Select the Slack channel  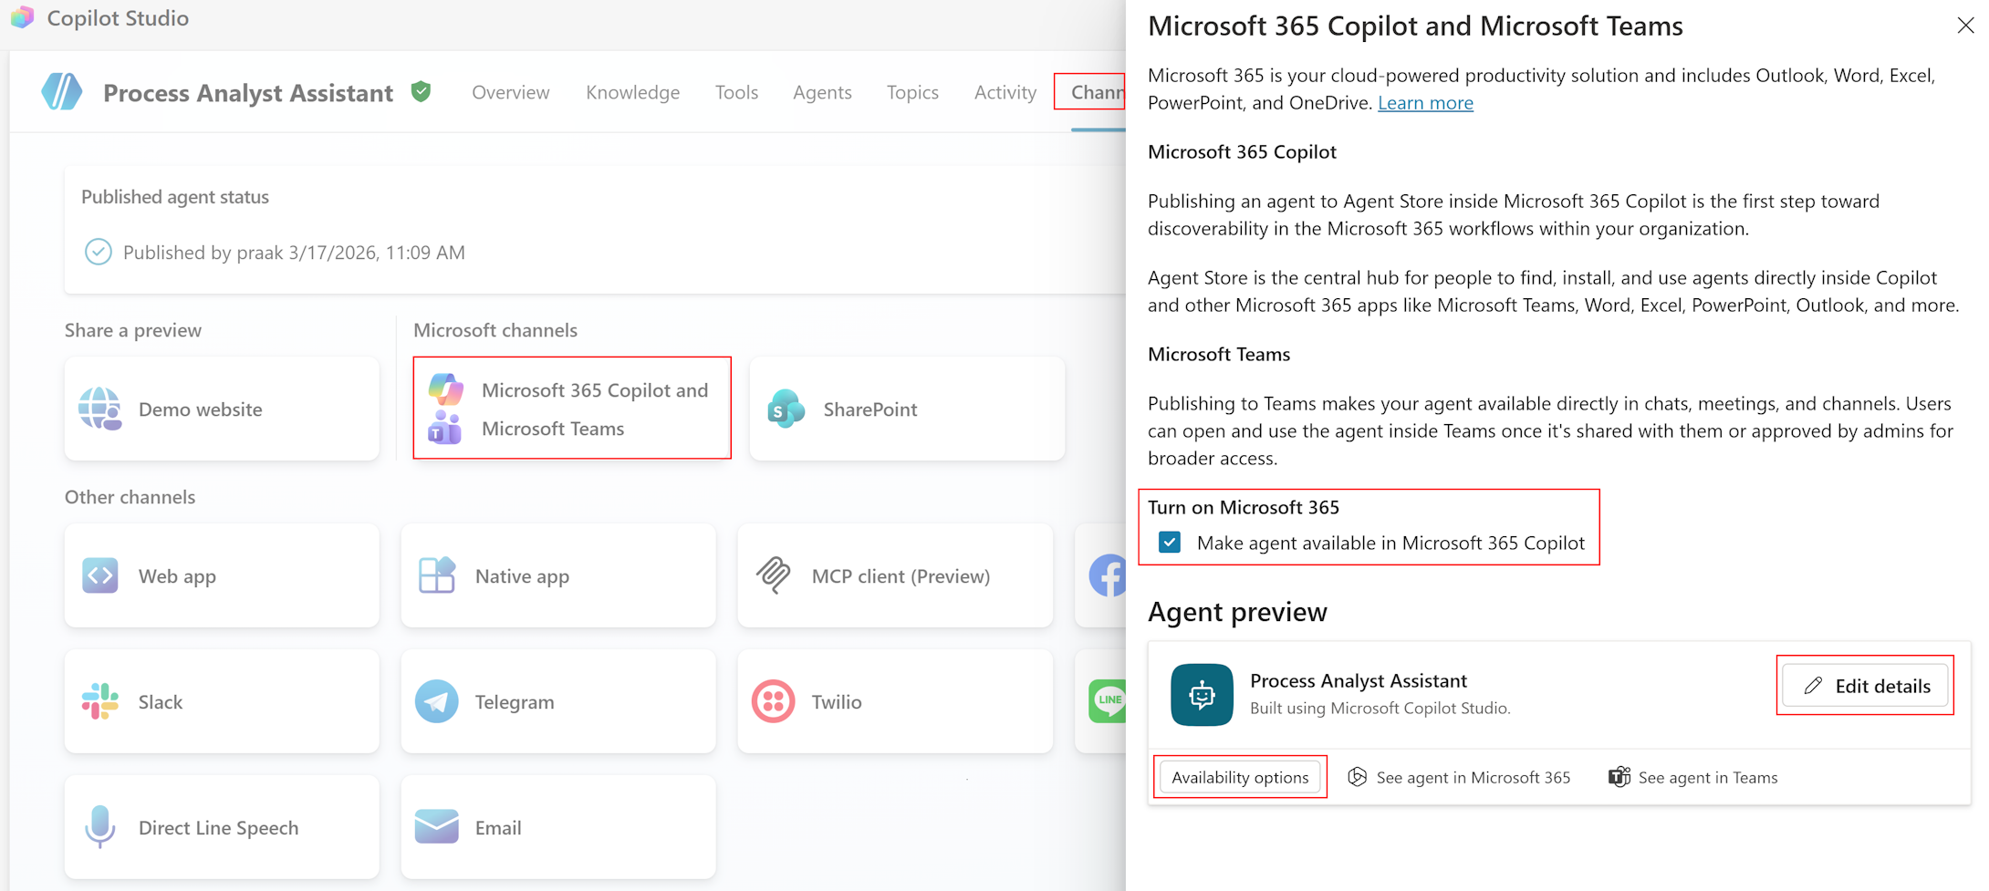pyautogui.click(x=221, y=701)
